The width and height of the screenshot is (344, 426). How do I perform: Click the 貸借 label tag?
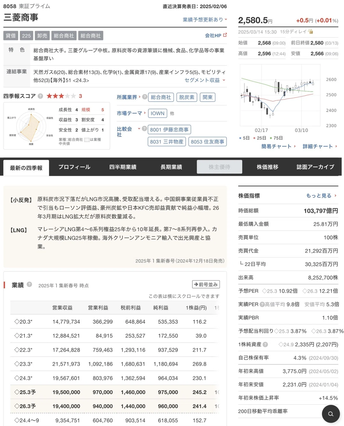point(11,36)
